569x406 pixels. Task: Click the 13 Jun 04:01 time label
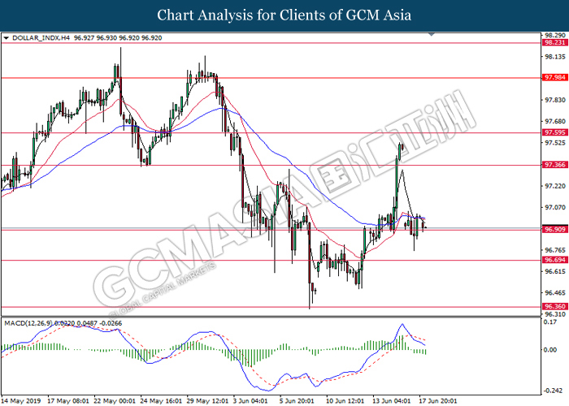392,401
